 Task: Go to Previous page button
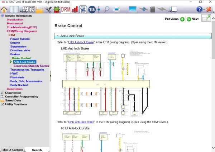coord(174,19)
